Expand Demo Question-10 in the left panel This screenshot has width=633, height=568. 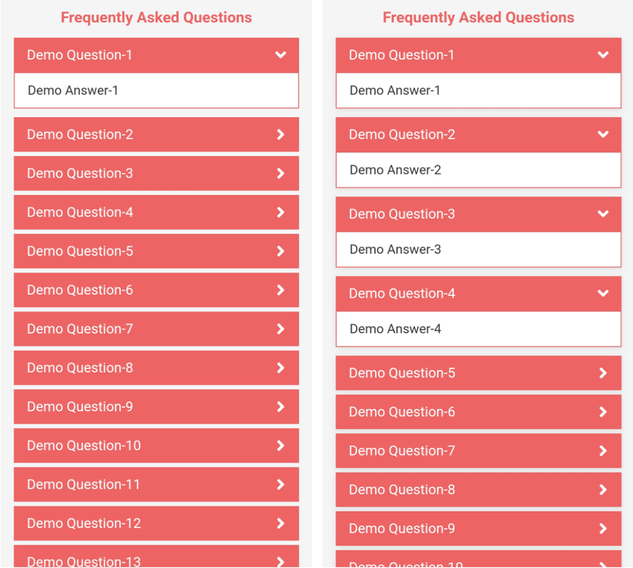pyautogui.click(x=156, y=446)
